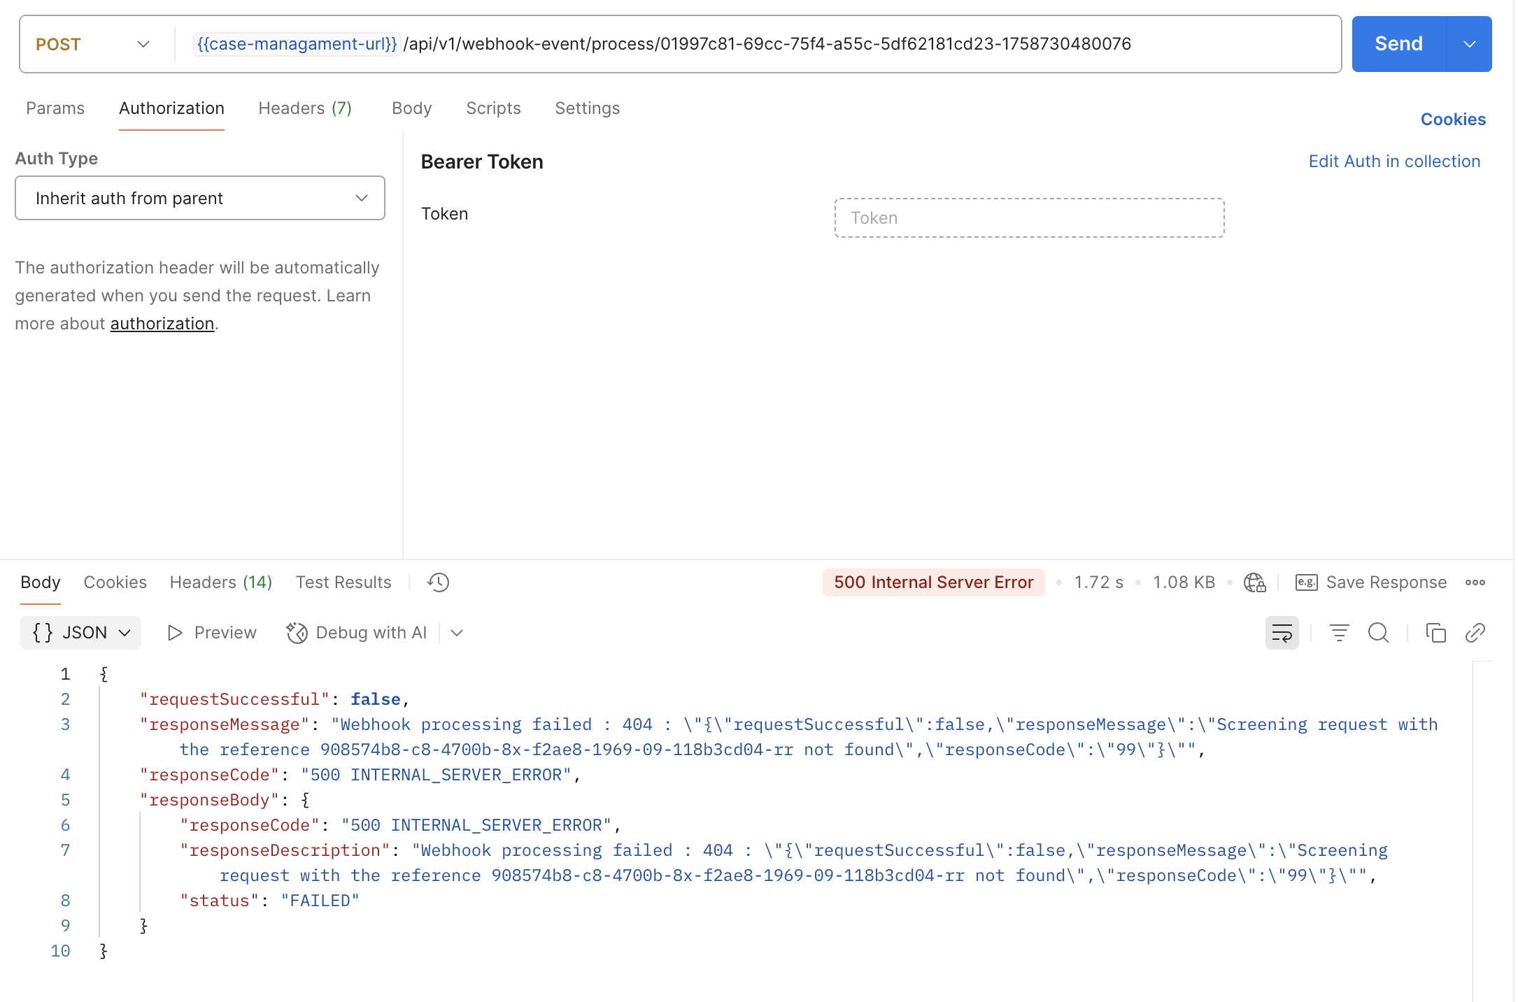Viewport: 1518px width, 1002px height.
Task: Open search in response body
Action: point(1378,633)
